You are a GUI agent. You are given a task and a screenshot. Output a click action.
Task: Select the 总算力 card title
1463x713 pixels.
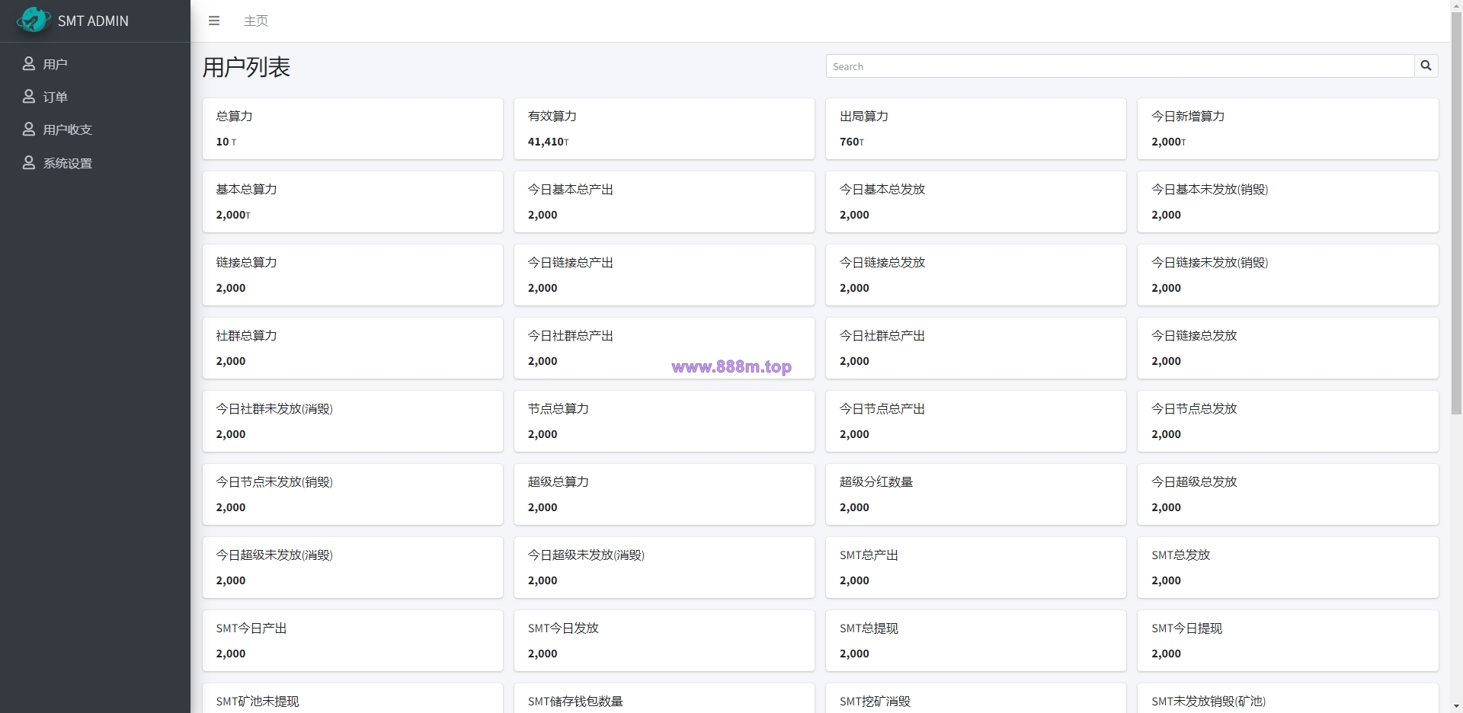pos(234,117)
